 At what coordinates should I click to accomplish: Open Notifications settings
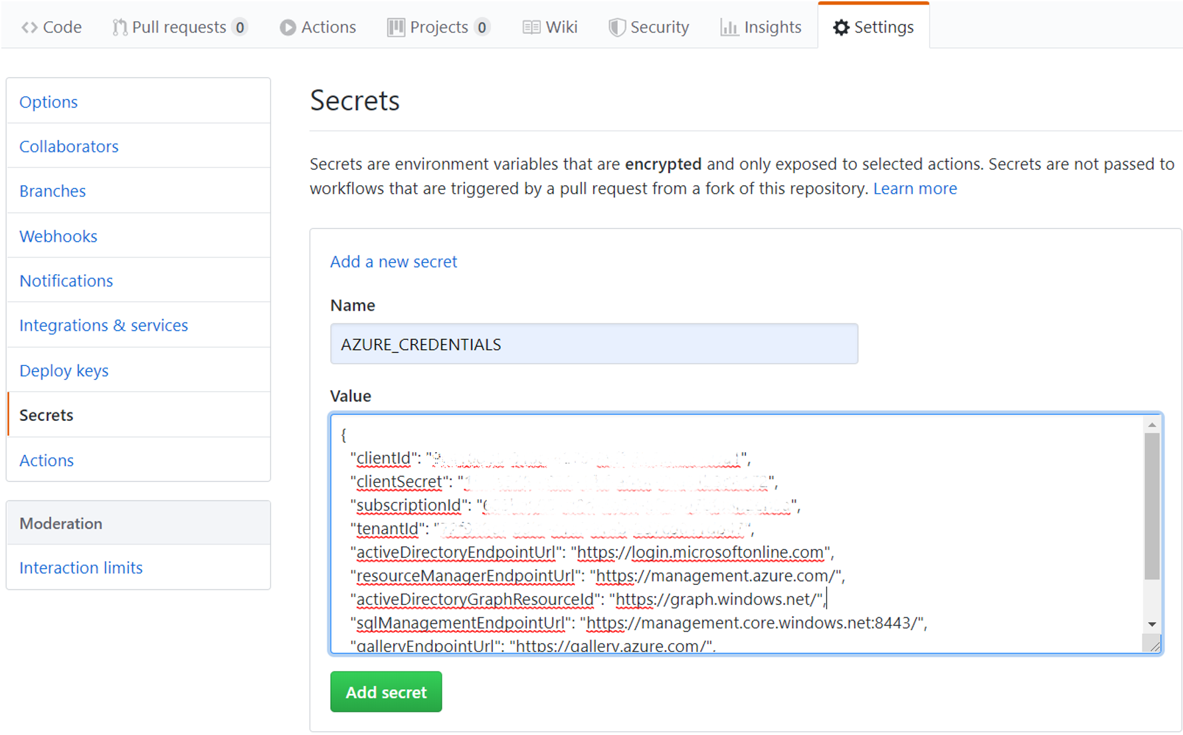[x=138, y=280]
